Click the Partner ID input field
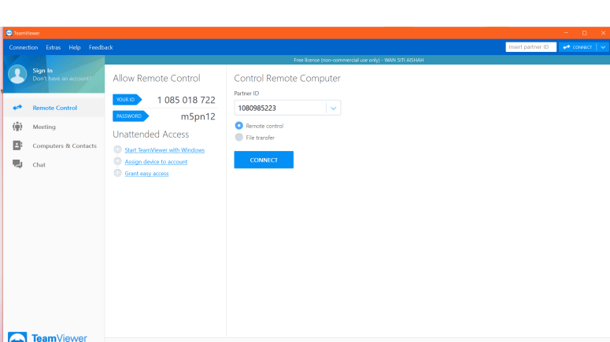Image resolution: width=610 pixels, height=342 pixels. (280, 108)
